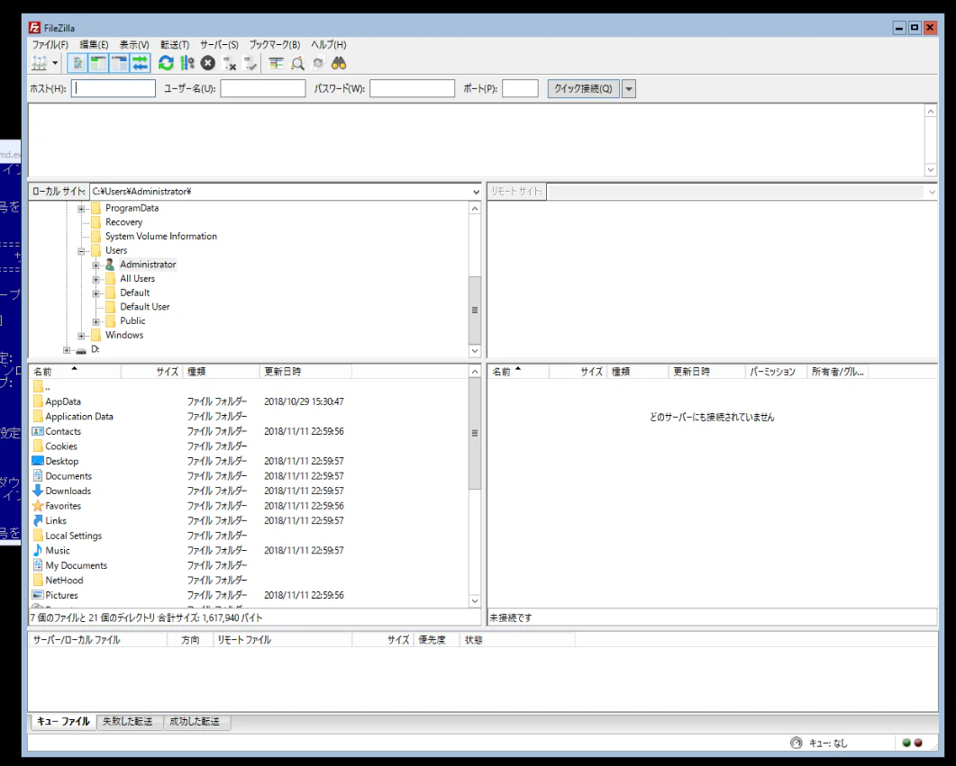The height and width of the screenshot is (766, 956).
Task: Select the Public folder in tree
Action: [x=132, y=320]
